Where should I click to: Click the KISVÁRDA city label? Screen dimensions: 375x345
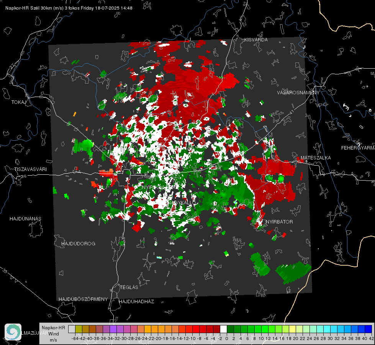coord(256,40)
